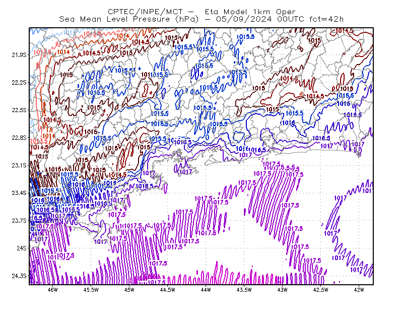Click the 45W longitude axis label
The image size is (403, 312).
coord(129,290)
